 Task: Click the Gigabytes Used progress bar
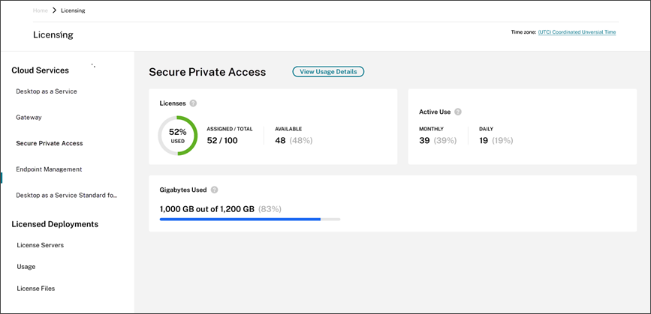point(249,220)
